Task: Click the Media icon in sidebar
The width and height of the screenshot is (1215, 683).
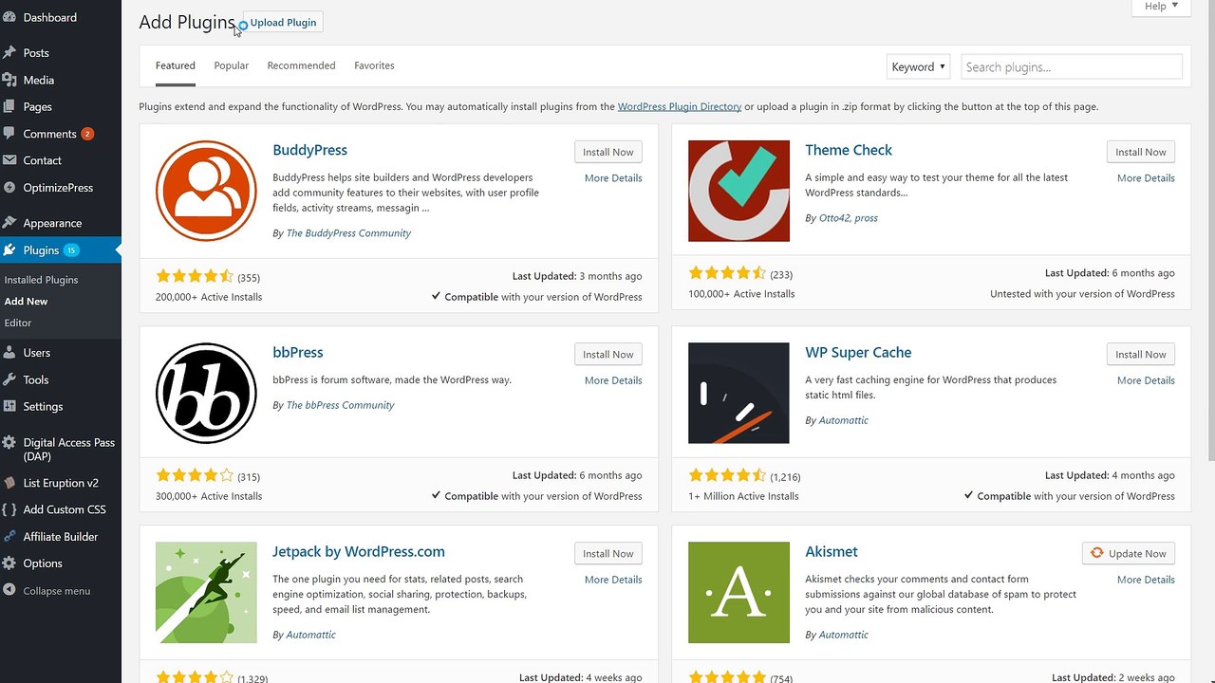Action: click(x=9, y=80)
